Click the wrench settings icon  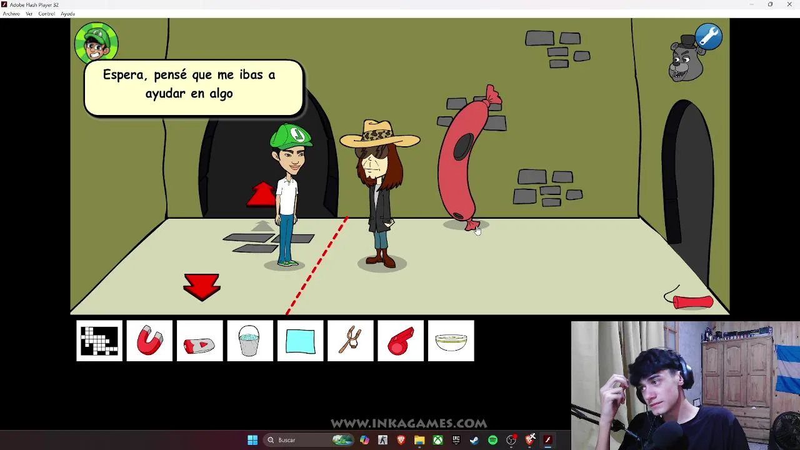click(x=709, y=37)
